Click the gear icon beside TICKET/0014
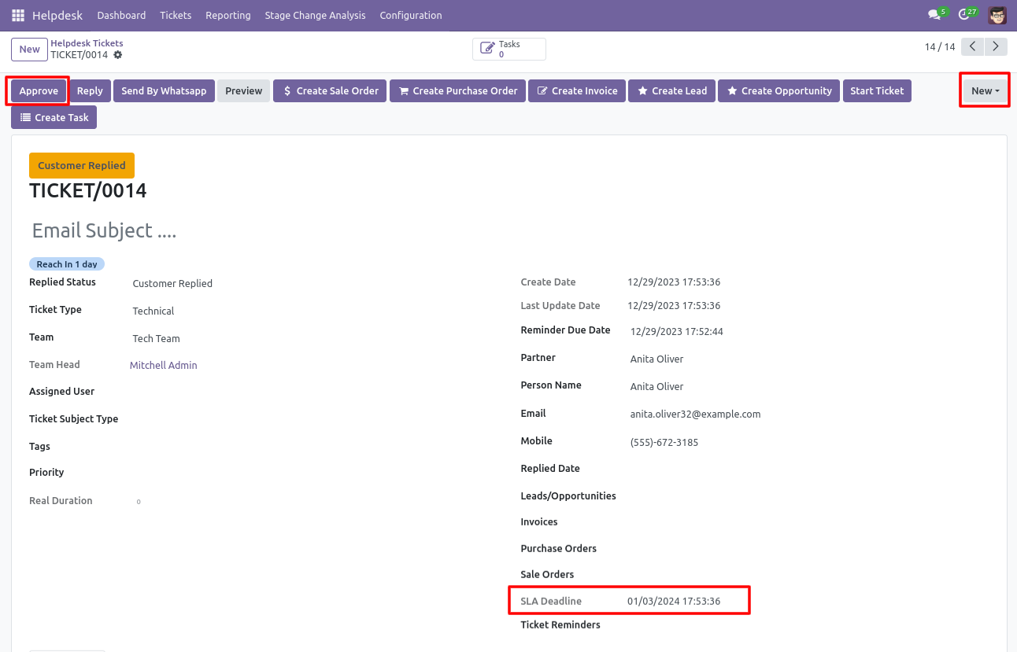1017x652 pixels. [x=118, y=55]
